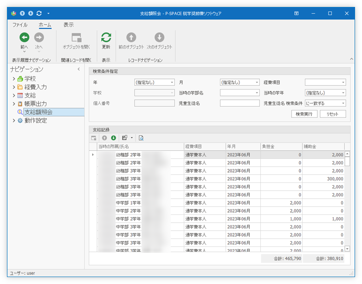Click the application logo in title bar

pyautogui.click(x=13, y=13)
